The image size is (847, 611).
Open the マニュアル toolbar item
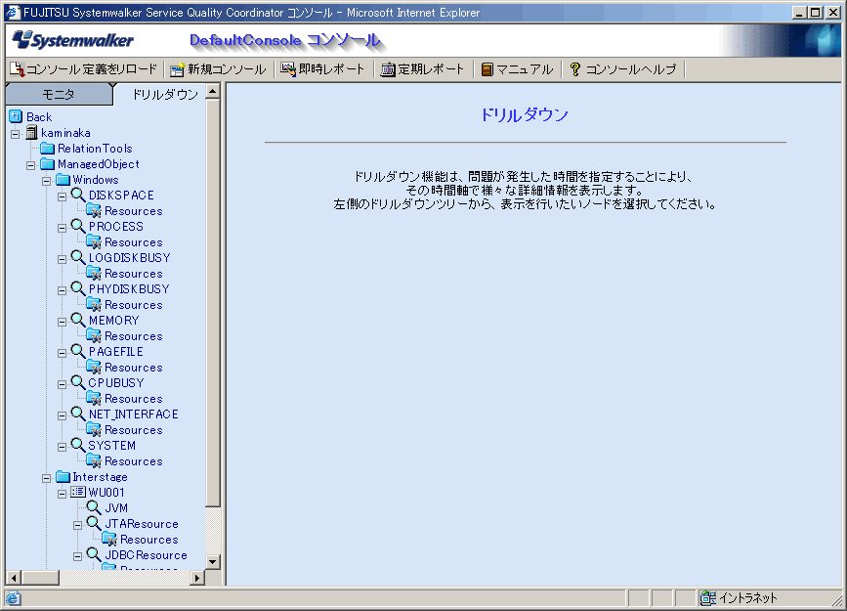click(x=518, y=69)
